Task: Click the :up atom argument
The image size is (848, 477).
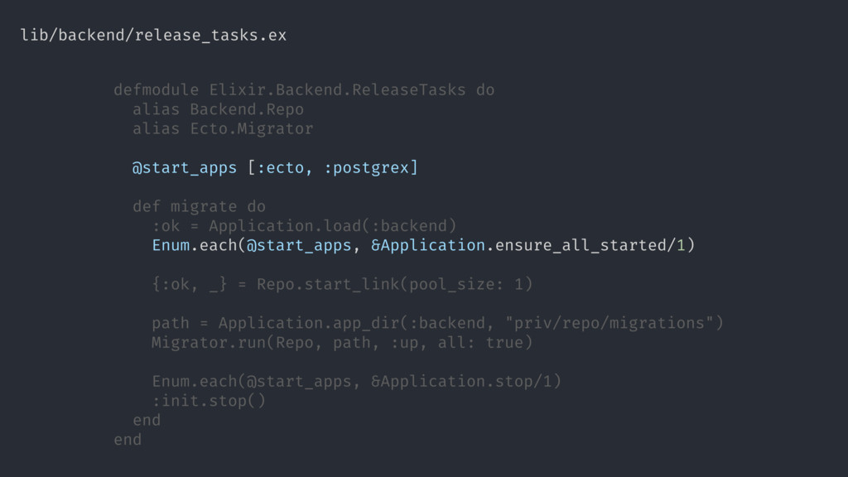Action: click(x=404, y=343)
